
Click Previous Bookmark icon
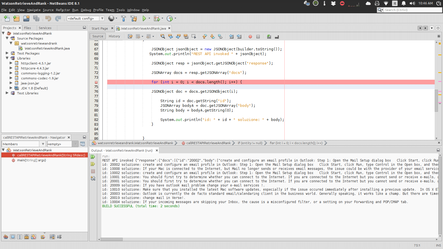coord(205,37)
